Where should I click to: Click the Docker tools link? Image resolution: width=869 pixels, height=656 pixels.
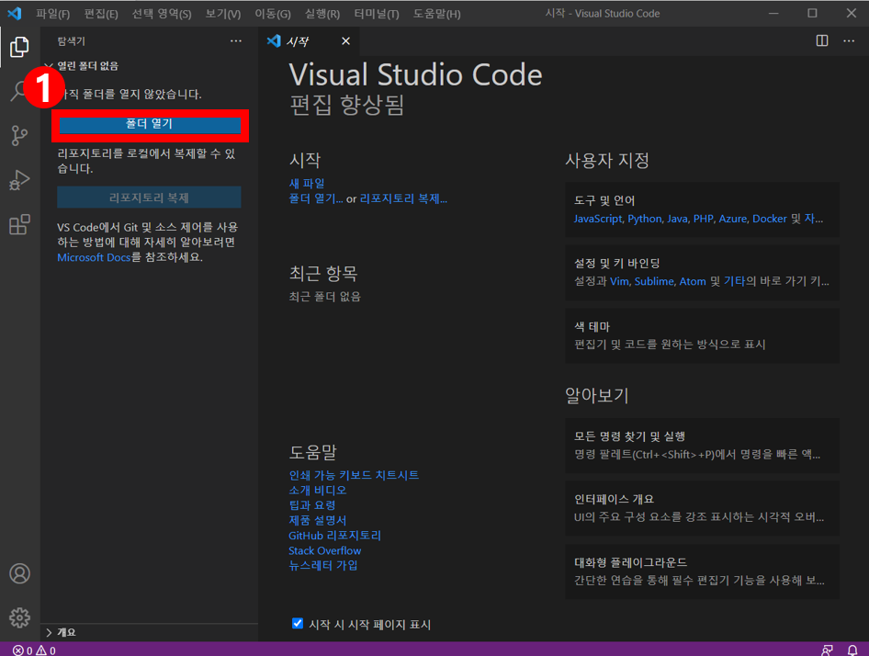click(x=769, y=219)
